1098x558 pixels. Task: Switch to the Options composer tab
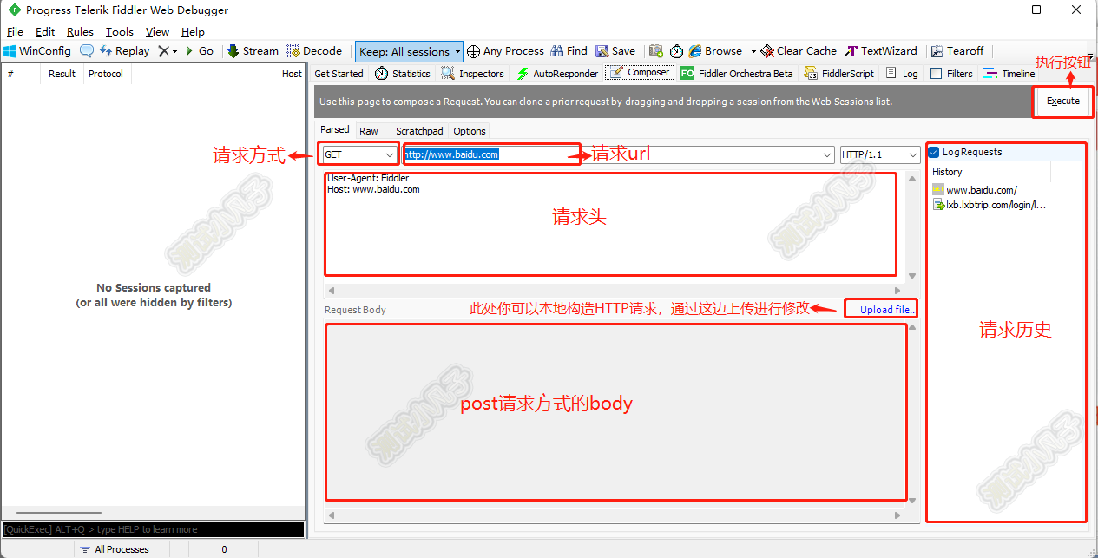click(x=470, y=131)
